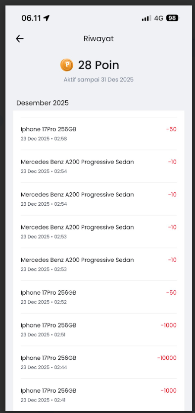This screenshot has width=195, height=413.
Task: Tap the -50 amount at 02:58 entry
Action: 171,129
